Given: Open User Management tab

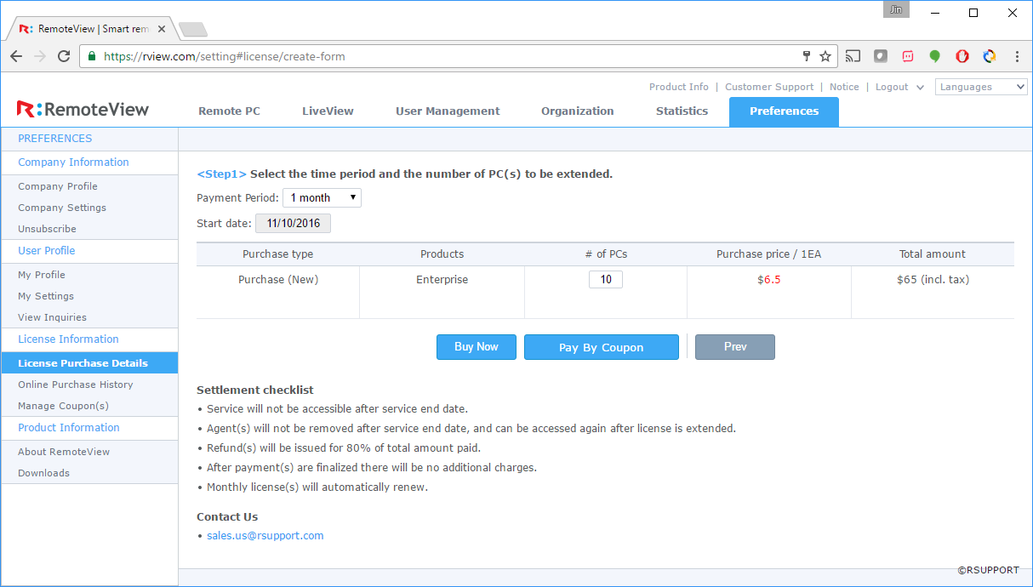Looking at the screenshot, I should click(448, 111).
